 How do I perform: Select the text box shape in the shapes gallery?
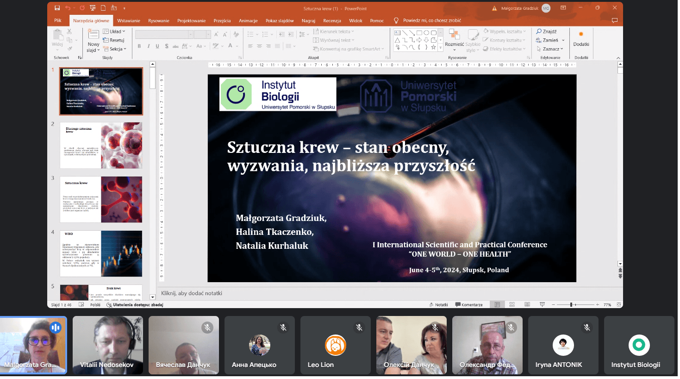[x=398, y=33]
